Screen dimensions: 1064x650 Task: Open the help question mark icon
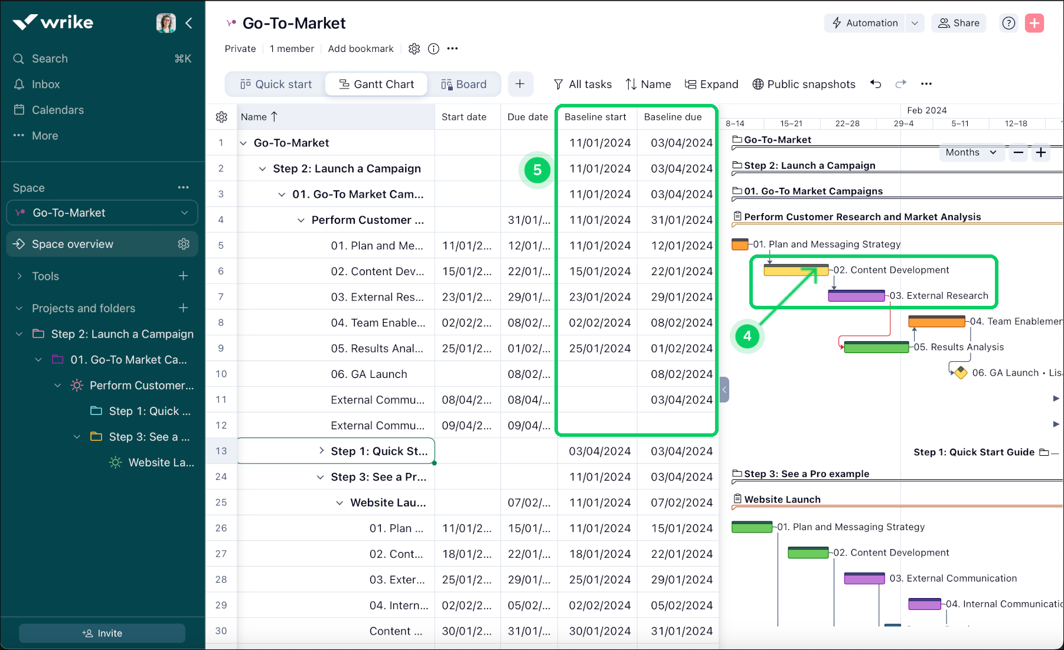(1008, 23)
